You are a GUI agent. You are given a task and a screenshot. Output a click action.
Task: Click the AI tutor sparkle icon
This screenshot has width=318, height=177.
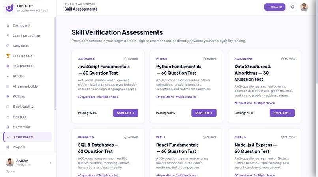8,76
